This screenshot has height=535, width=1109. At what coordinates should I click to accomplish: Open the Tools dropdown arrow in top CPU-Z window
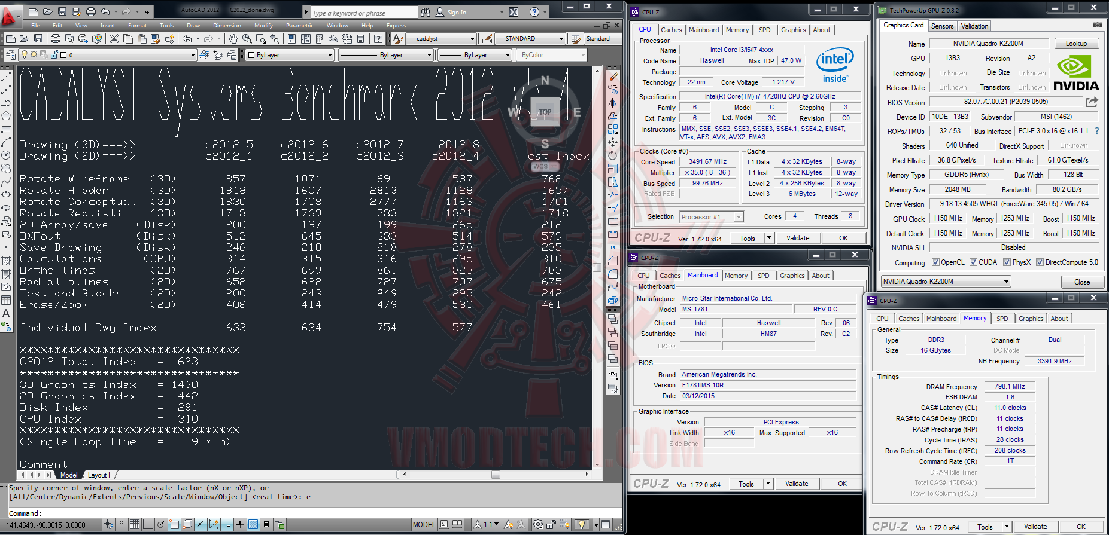point(769,238)
